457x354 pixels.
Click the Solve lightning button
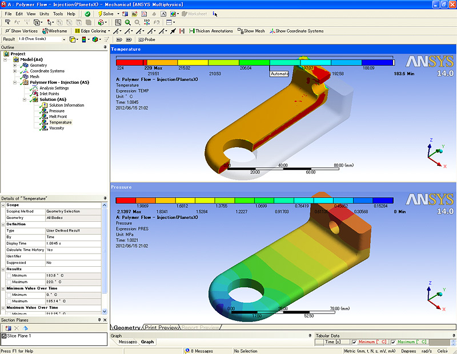point(106,14)
